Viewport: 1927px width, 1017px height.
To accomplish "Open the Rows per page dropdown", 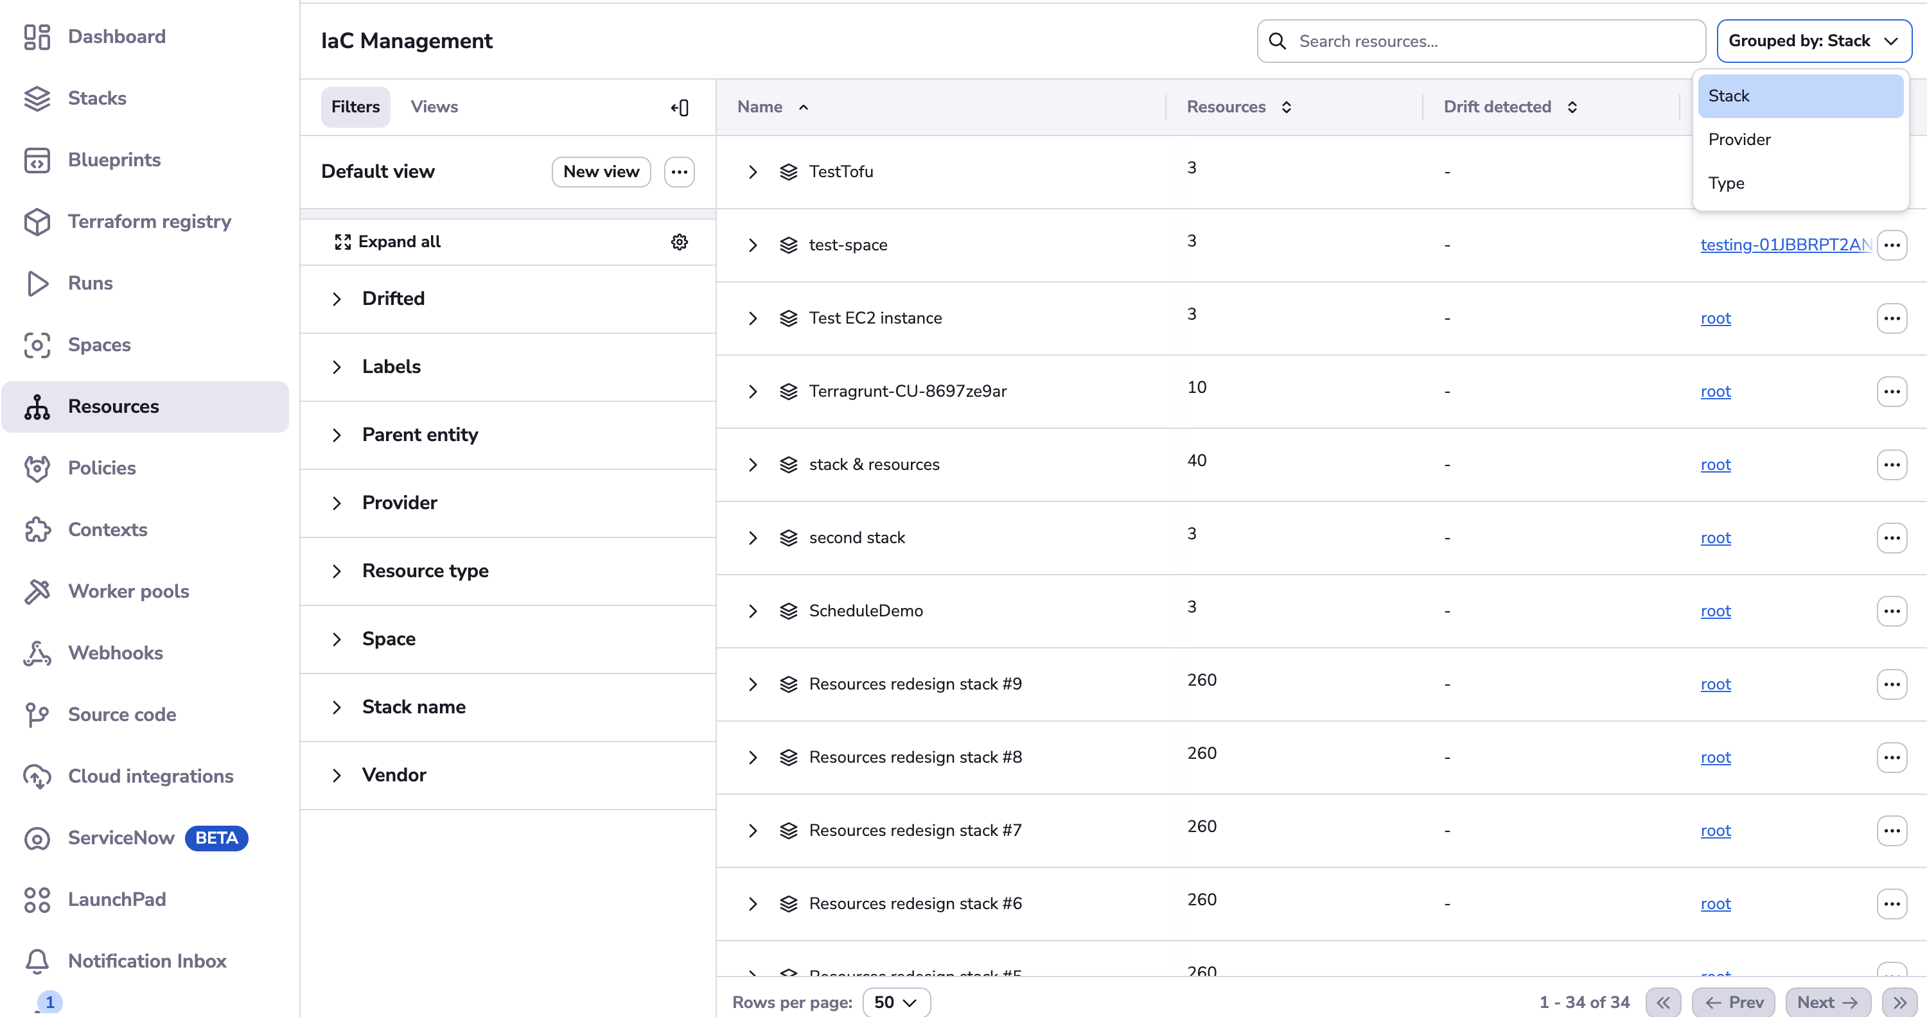I will (895, 1002).
